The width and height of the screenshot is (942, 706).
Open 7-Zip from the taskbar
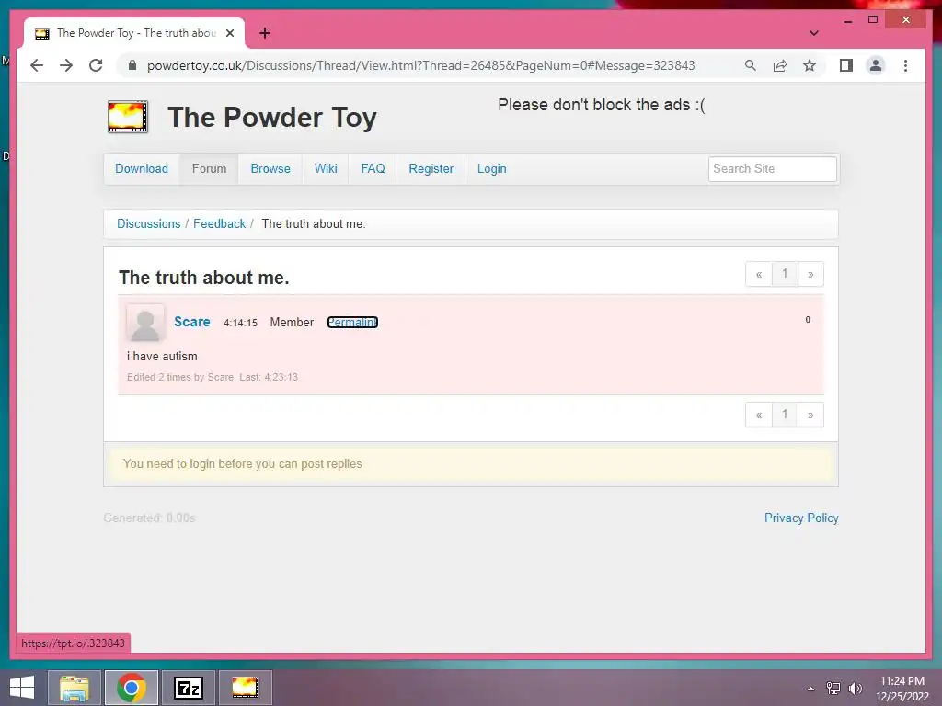pos(188,688)
